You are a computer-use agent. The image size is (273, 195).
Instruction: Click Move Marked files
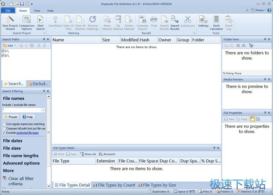[x=107, y=23]
